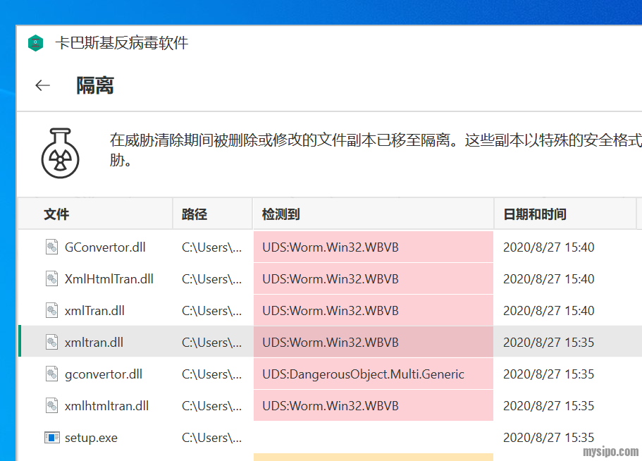Click the 隔离 page heading

click(95, 86)
